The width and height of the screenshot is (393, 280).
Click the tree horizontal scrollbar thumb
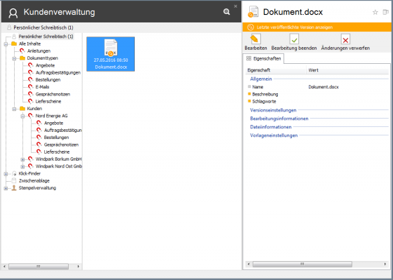[x=39, y=266]
